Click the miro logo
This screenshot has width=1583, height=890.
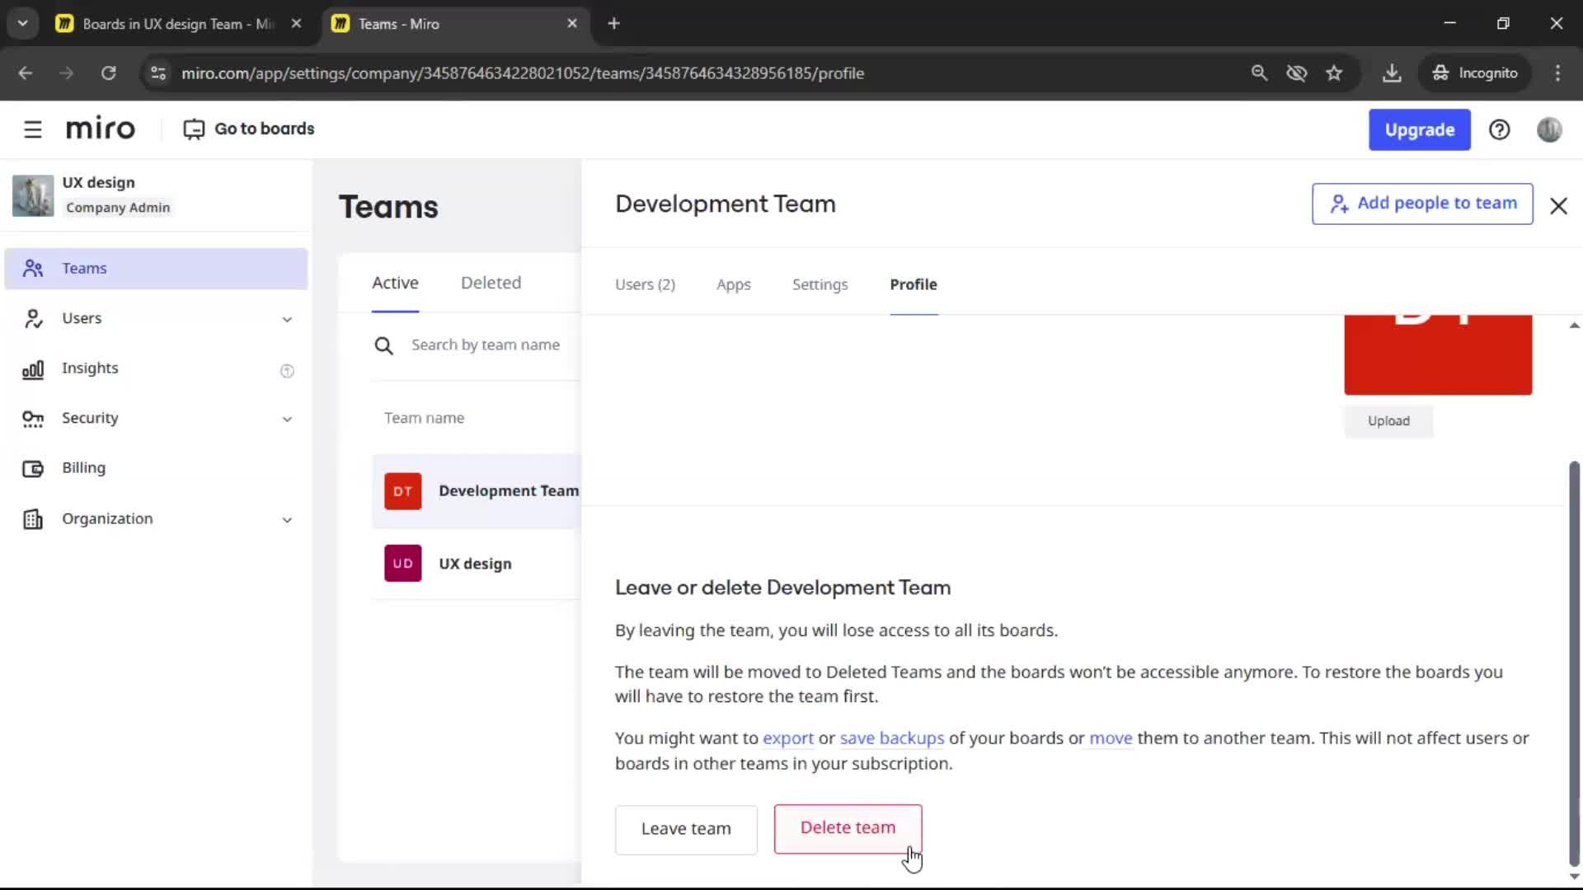coord(100,129)
